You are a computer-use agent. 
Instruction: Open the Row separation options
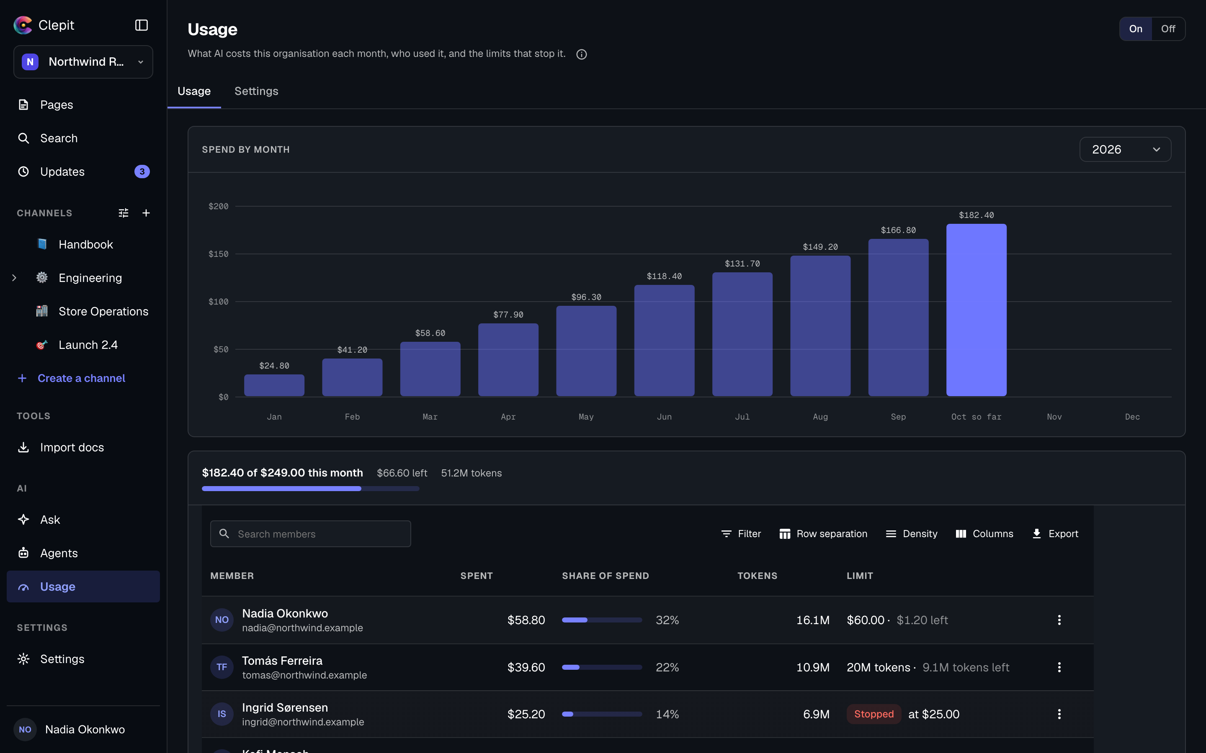click(x=823, y=533)
